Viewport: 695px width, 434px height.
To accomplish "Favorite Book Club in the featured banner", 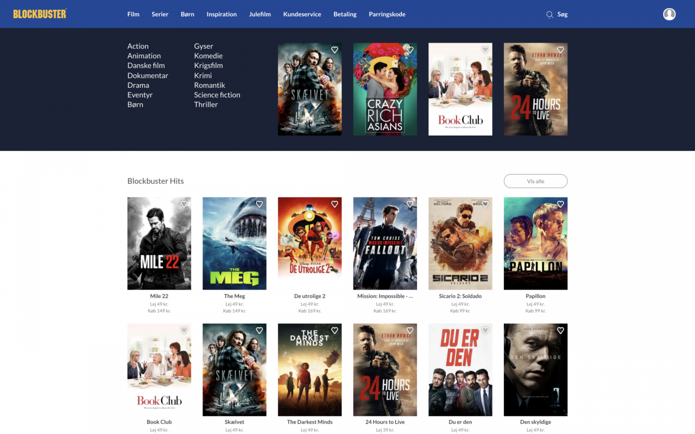I will [x=485, y=50].
